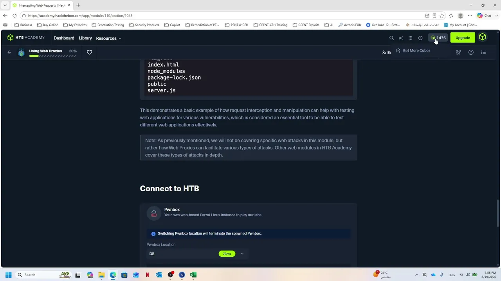Click the Using Web Proxies module icon

[x=22, y=53]
